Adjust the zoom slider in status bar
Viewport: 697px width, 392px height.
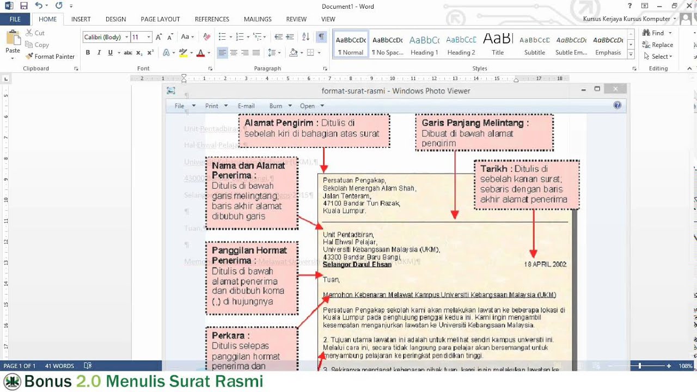[x=640, y=366]
